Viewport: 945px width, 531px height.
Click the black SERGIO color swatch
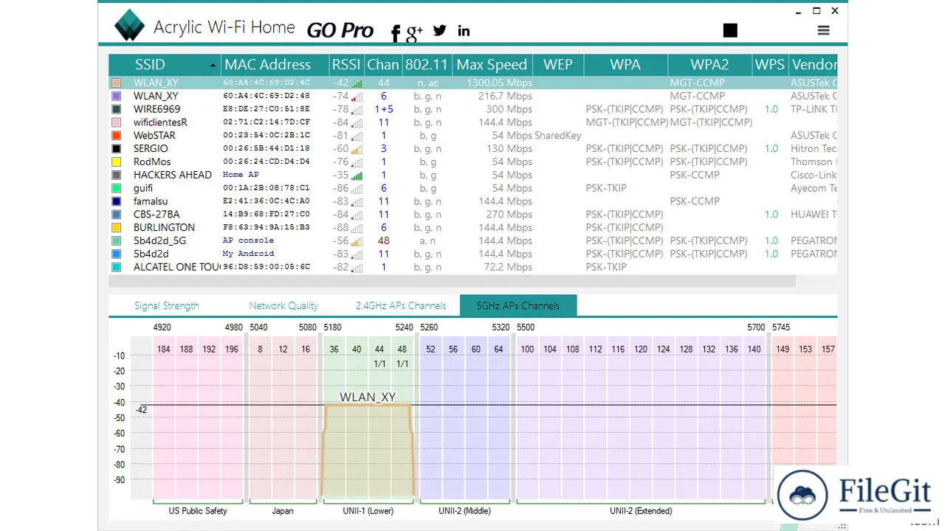pyautogui.click(x=117, y=149)
